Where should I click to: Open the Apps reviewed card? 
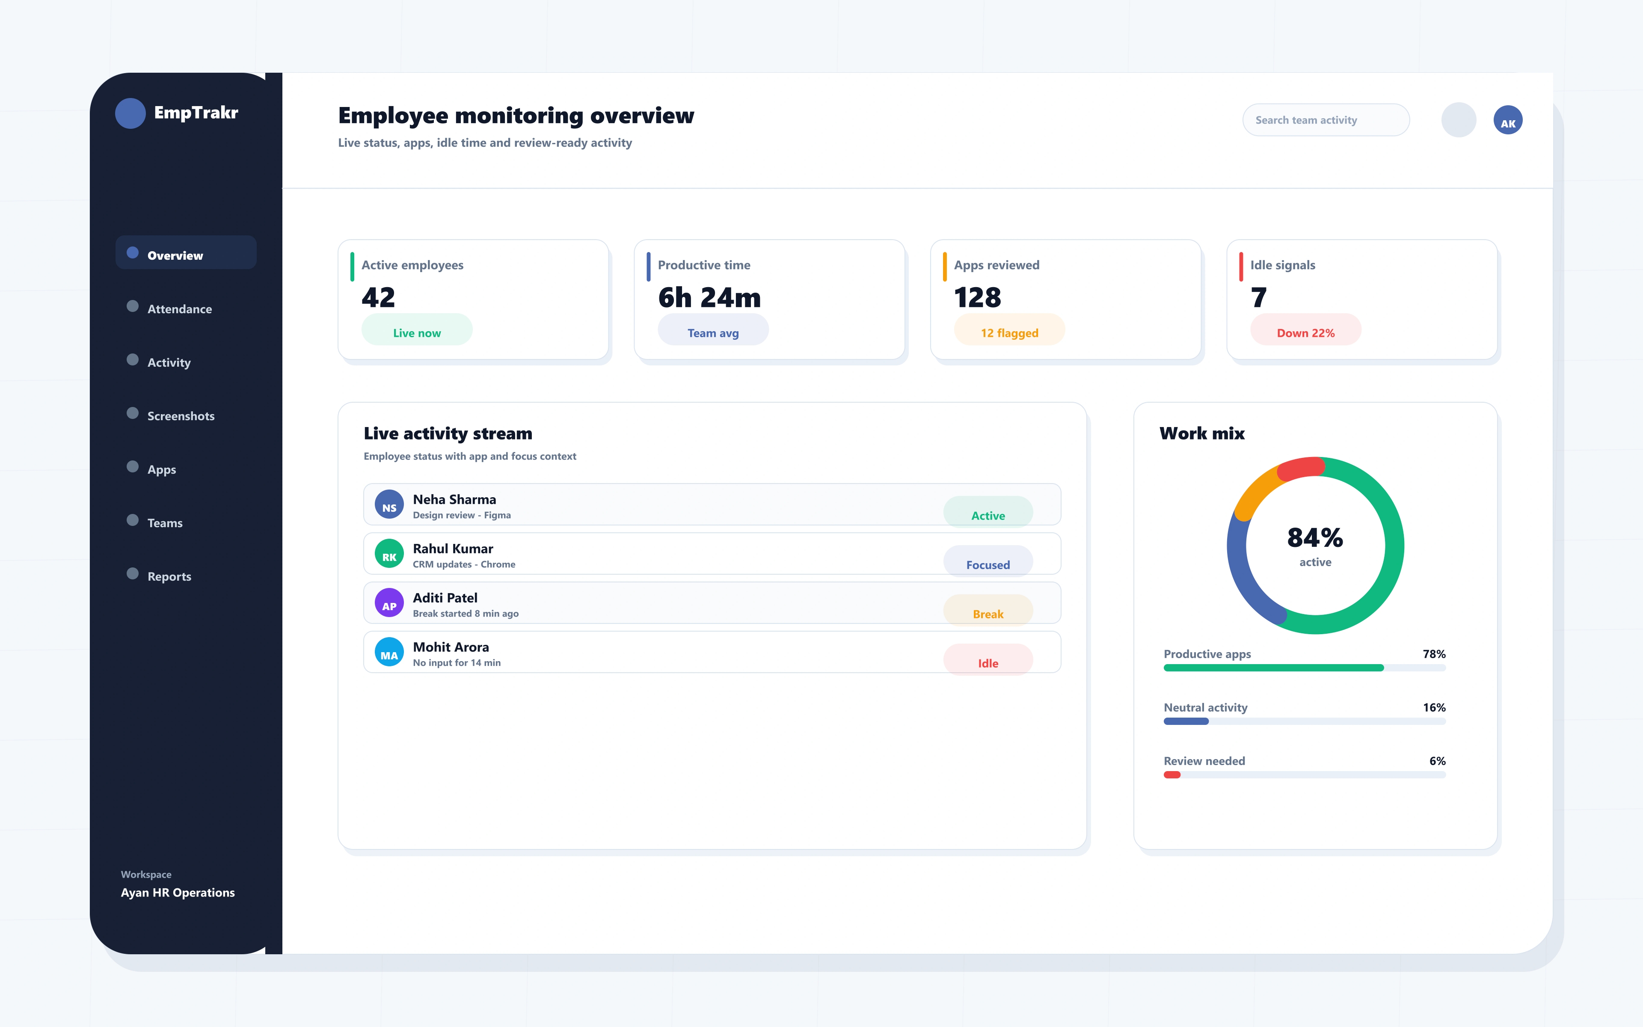(x=1066, y=300)
